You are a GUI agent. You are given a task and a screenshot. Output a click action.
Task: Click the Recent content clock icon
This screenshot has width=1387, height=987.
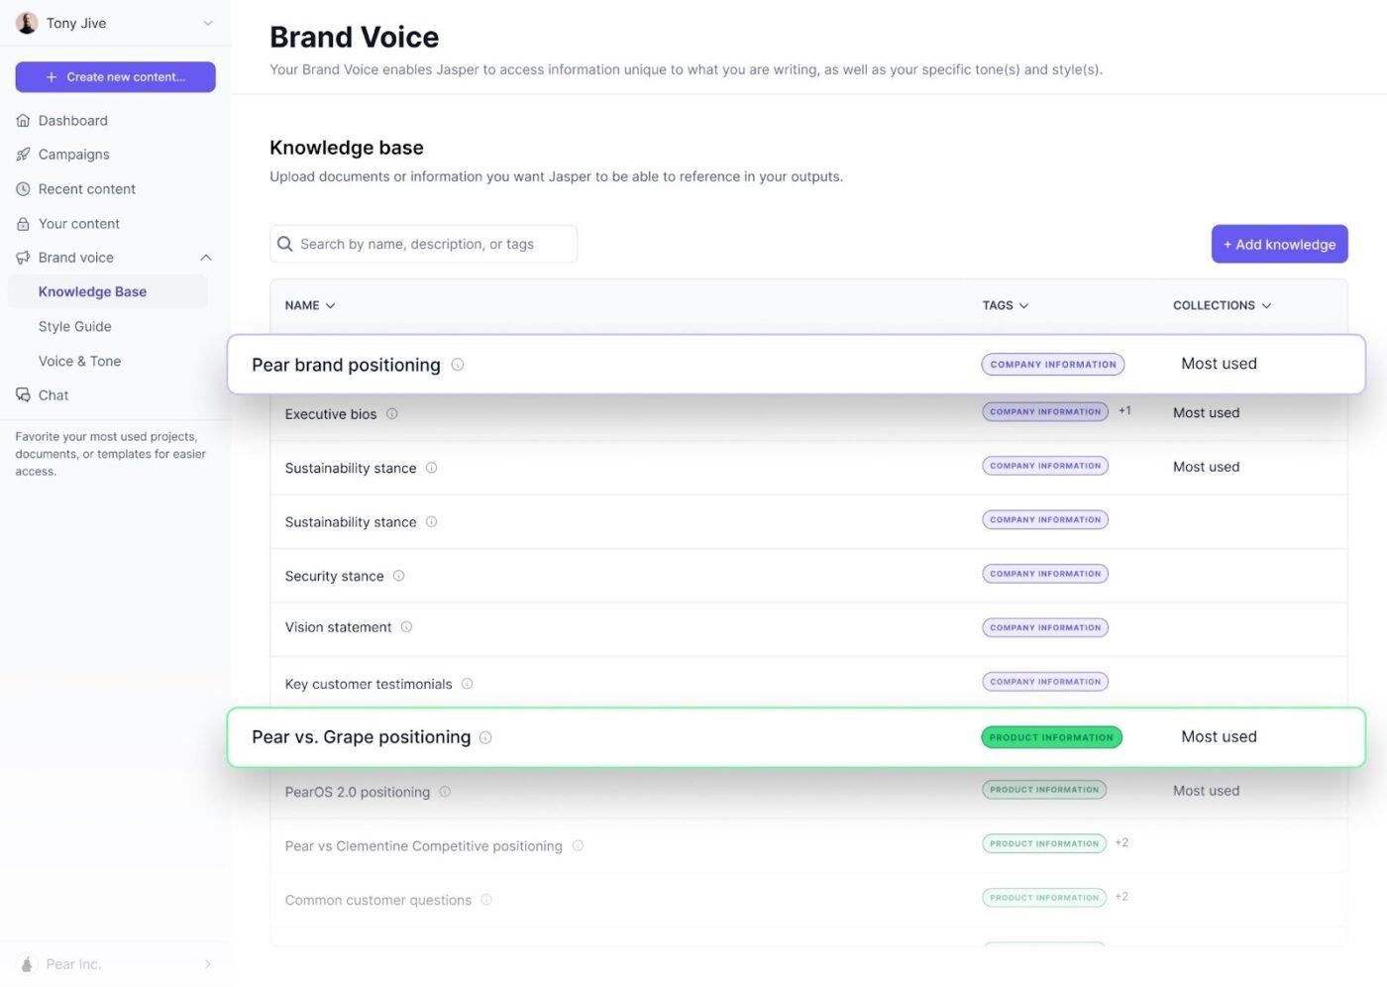(23, 189)
